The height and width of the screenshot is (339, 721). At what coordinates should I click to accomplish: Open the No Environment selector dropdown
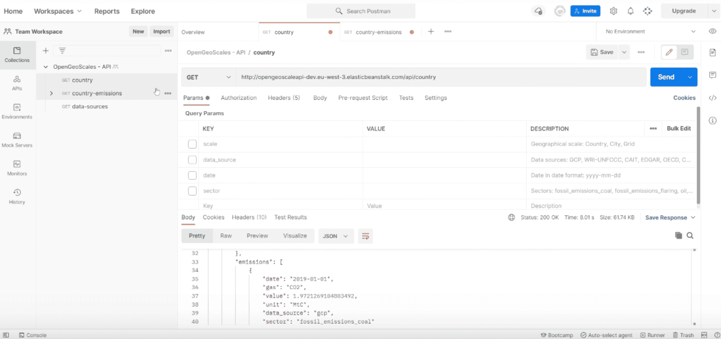650,32
